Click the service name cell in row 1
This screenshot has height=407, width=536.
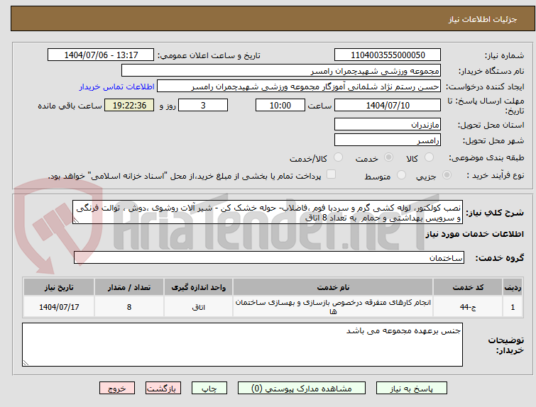333,307
